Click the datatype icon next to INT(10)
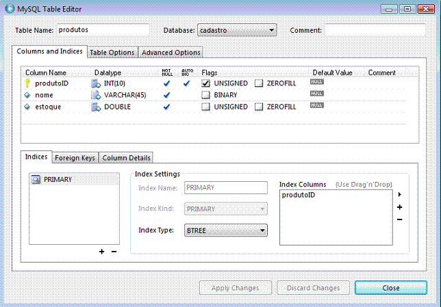The image size is (441, 307). pyautogui.click(x=96, y=83)
